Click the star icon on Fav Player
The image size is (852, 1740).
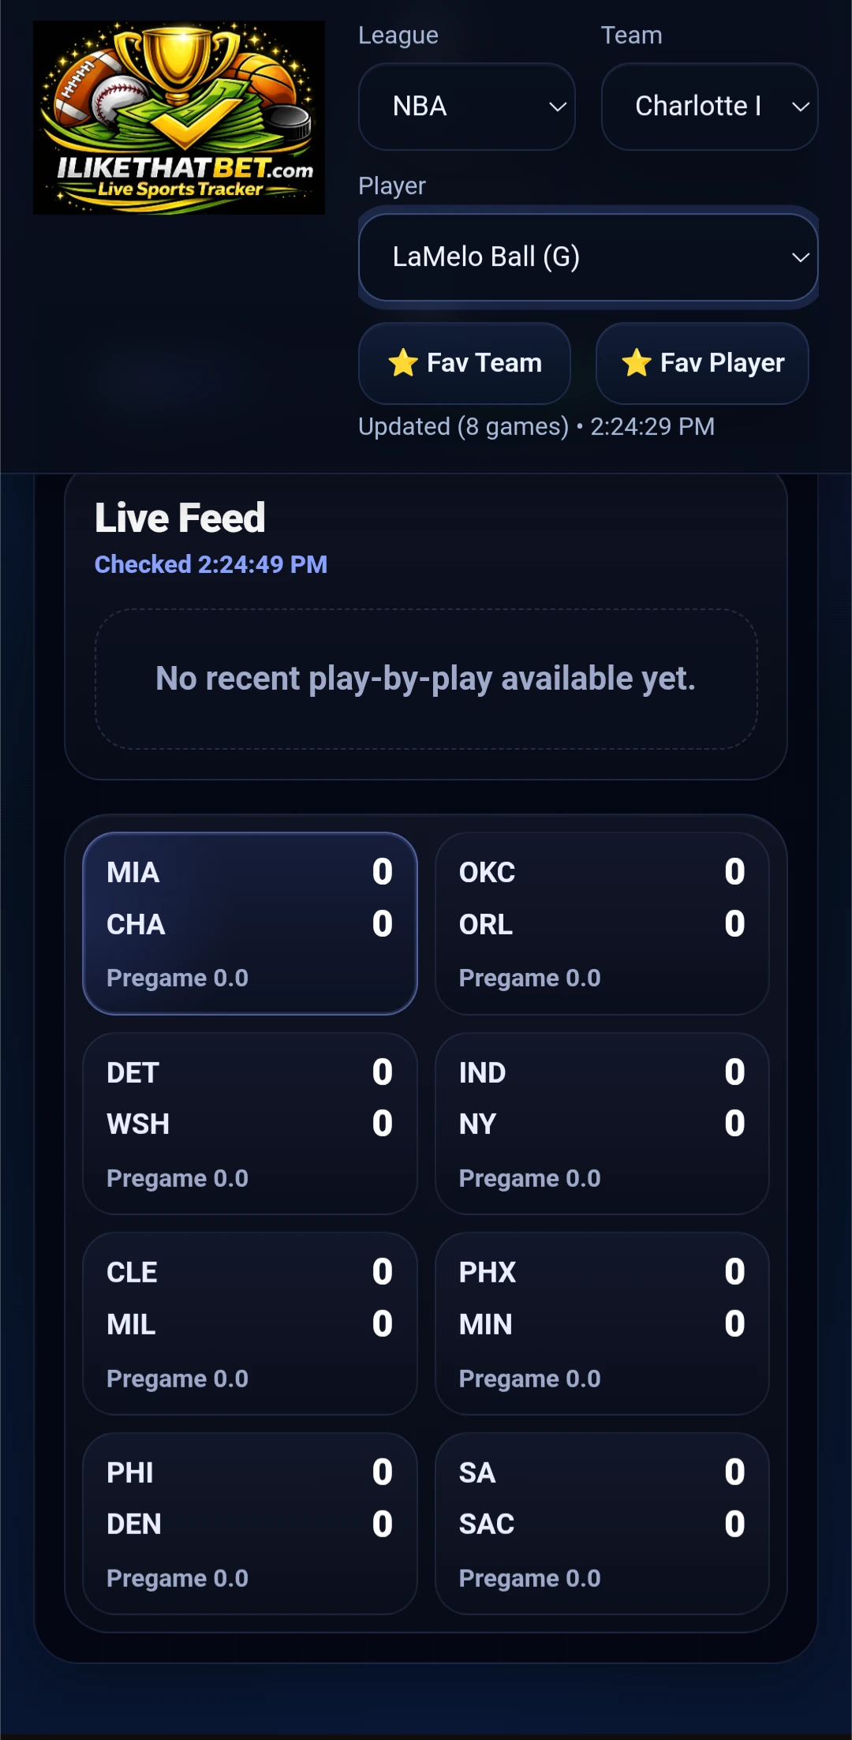[x=636, y=363]
